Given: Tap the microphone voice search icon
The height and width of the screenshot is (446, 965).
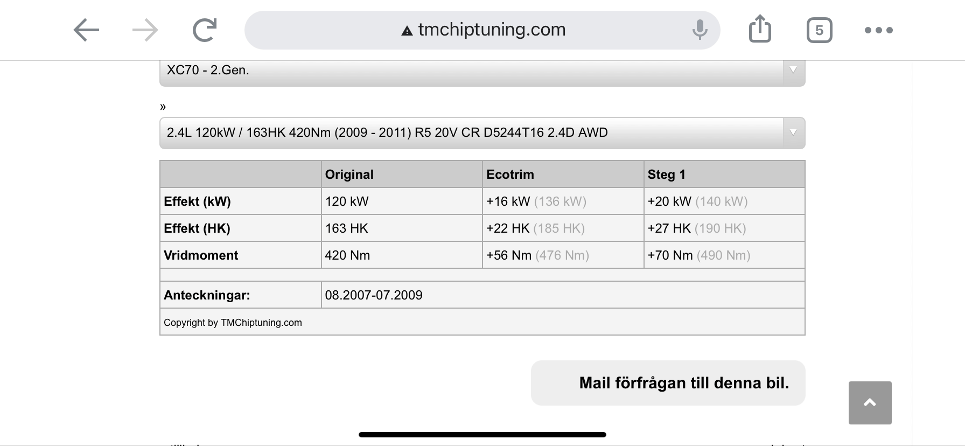Looking at the screenshot, I should click(x=700, y=30).
